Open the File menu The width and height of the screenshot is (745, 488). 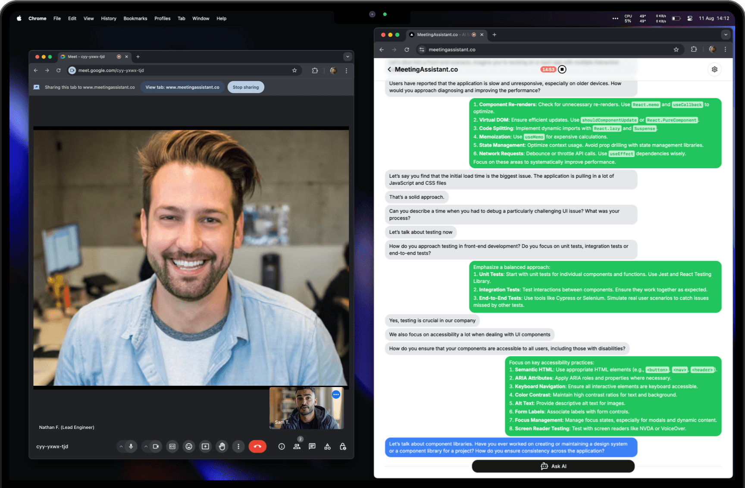click(x=57, y=19)
